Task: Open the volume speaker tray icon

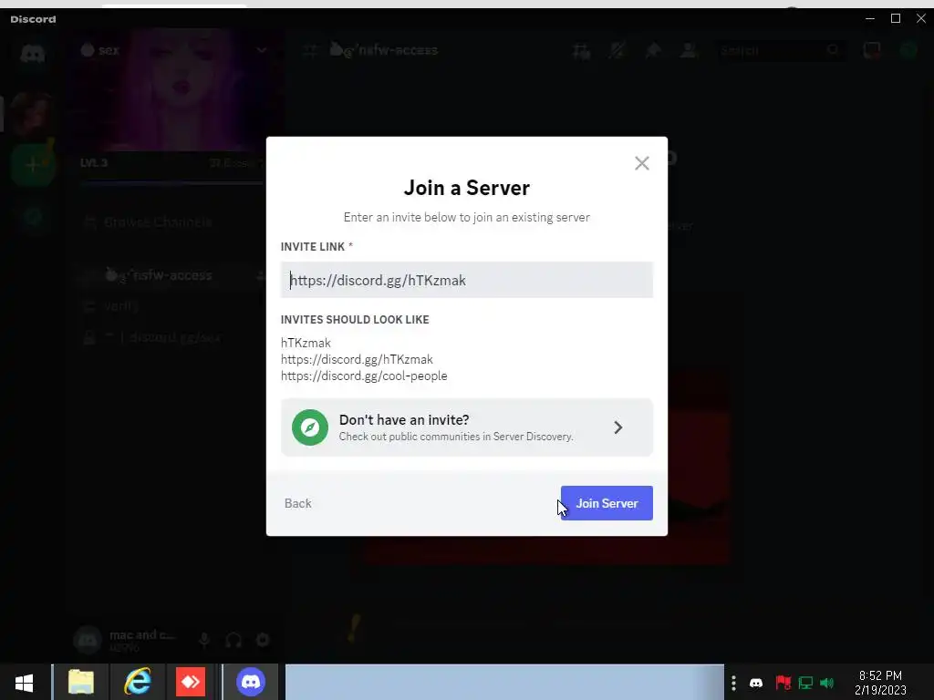Action: click(827, 683)
